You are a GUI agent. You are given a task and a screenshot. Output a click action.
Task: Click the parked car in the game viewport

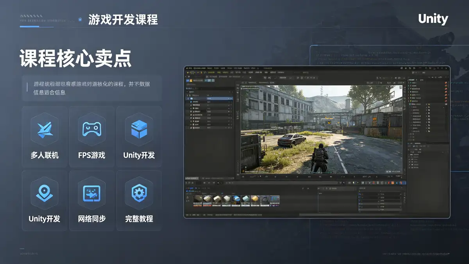[x=292, y=139]
